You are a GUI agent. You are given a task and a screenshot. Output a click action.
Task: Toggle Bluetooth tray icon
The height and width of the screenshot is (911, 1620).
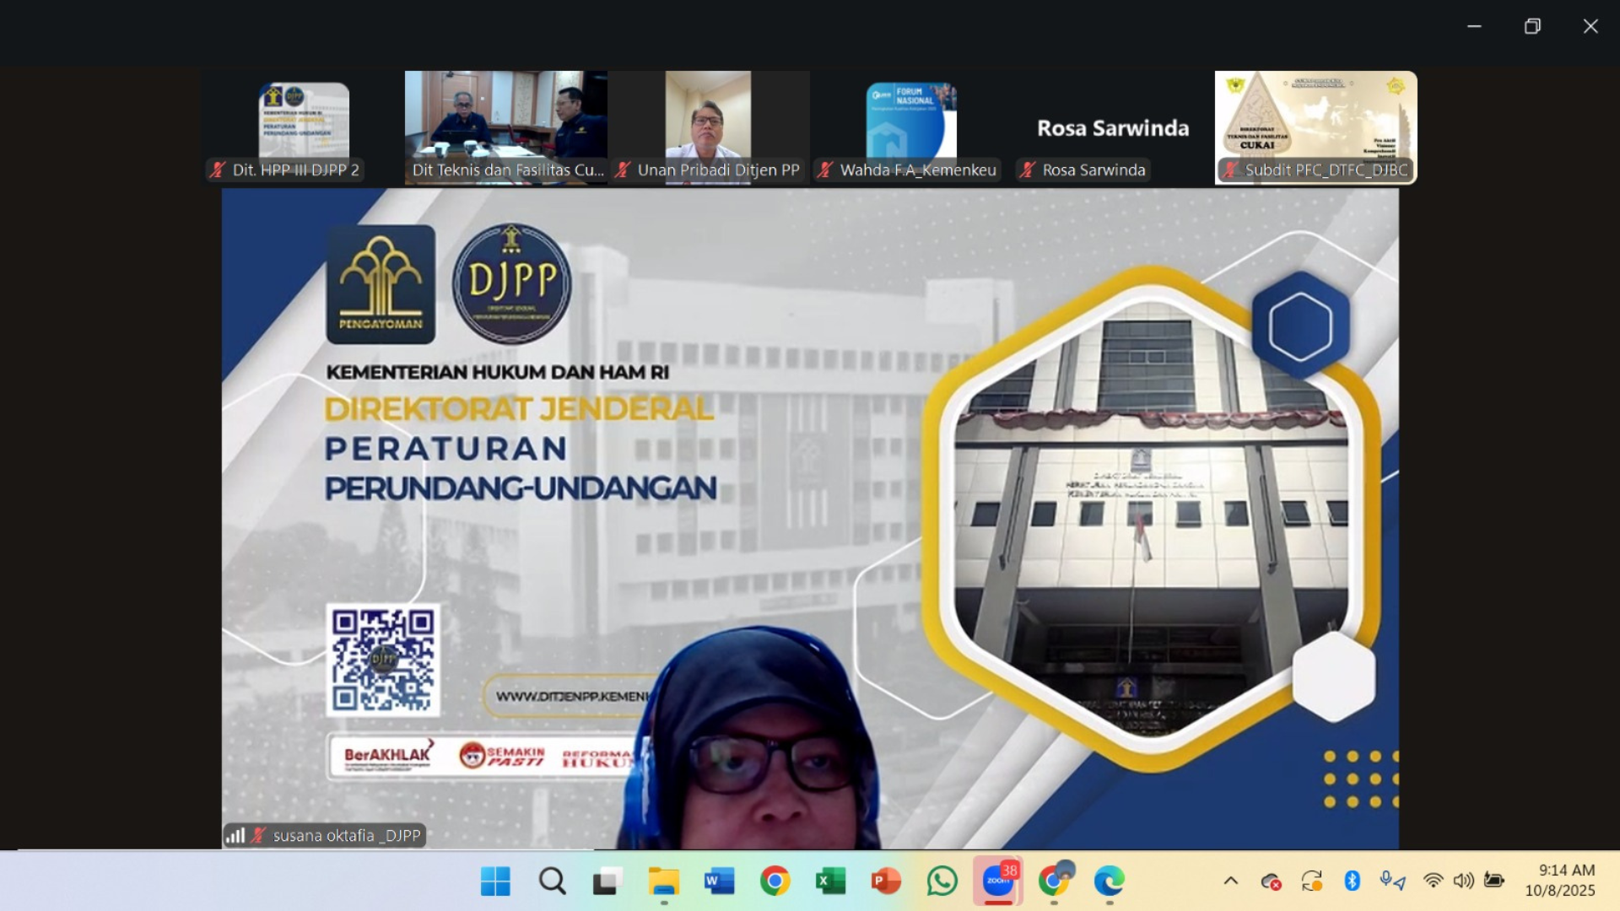[x=1352, y=881]
